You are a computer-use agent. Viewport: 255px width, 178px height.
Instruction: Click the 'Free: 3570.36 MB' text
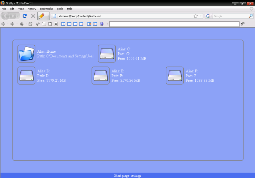pos(126,80)
